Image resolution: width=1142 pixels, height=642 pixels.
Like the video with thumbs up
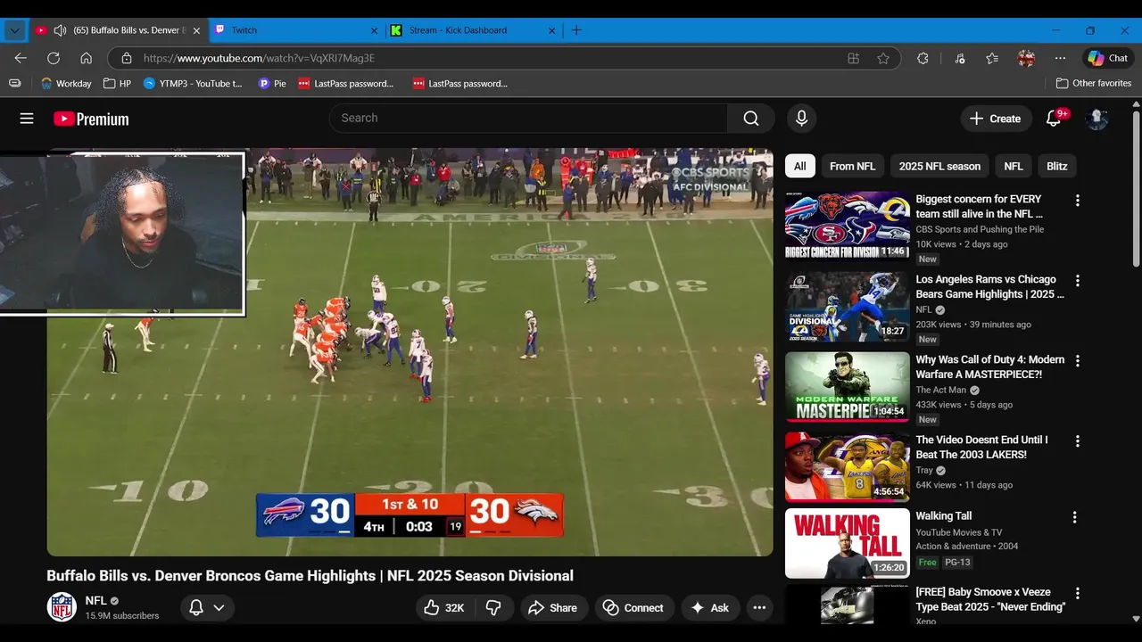(x=444, y=608)
